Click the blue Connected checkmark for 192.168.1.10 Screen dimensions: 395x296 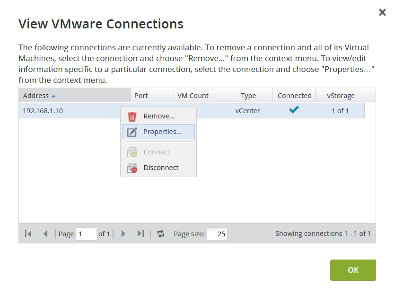(x=294, y=110)
